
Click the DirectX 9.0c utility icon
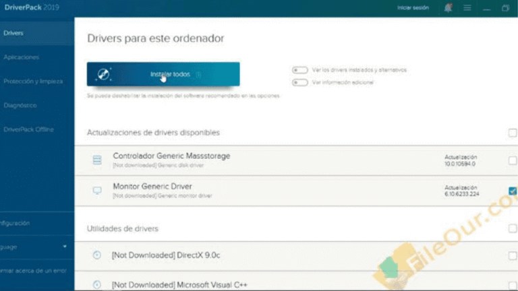click(97, 255)
